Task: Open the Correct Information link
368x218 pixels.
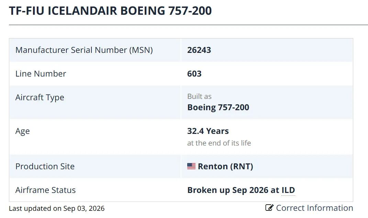Action: [x=309, y=208]
